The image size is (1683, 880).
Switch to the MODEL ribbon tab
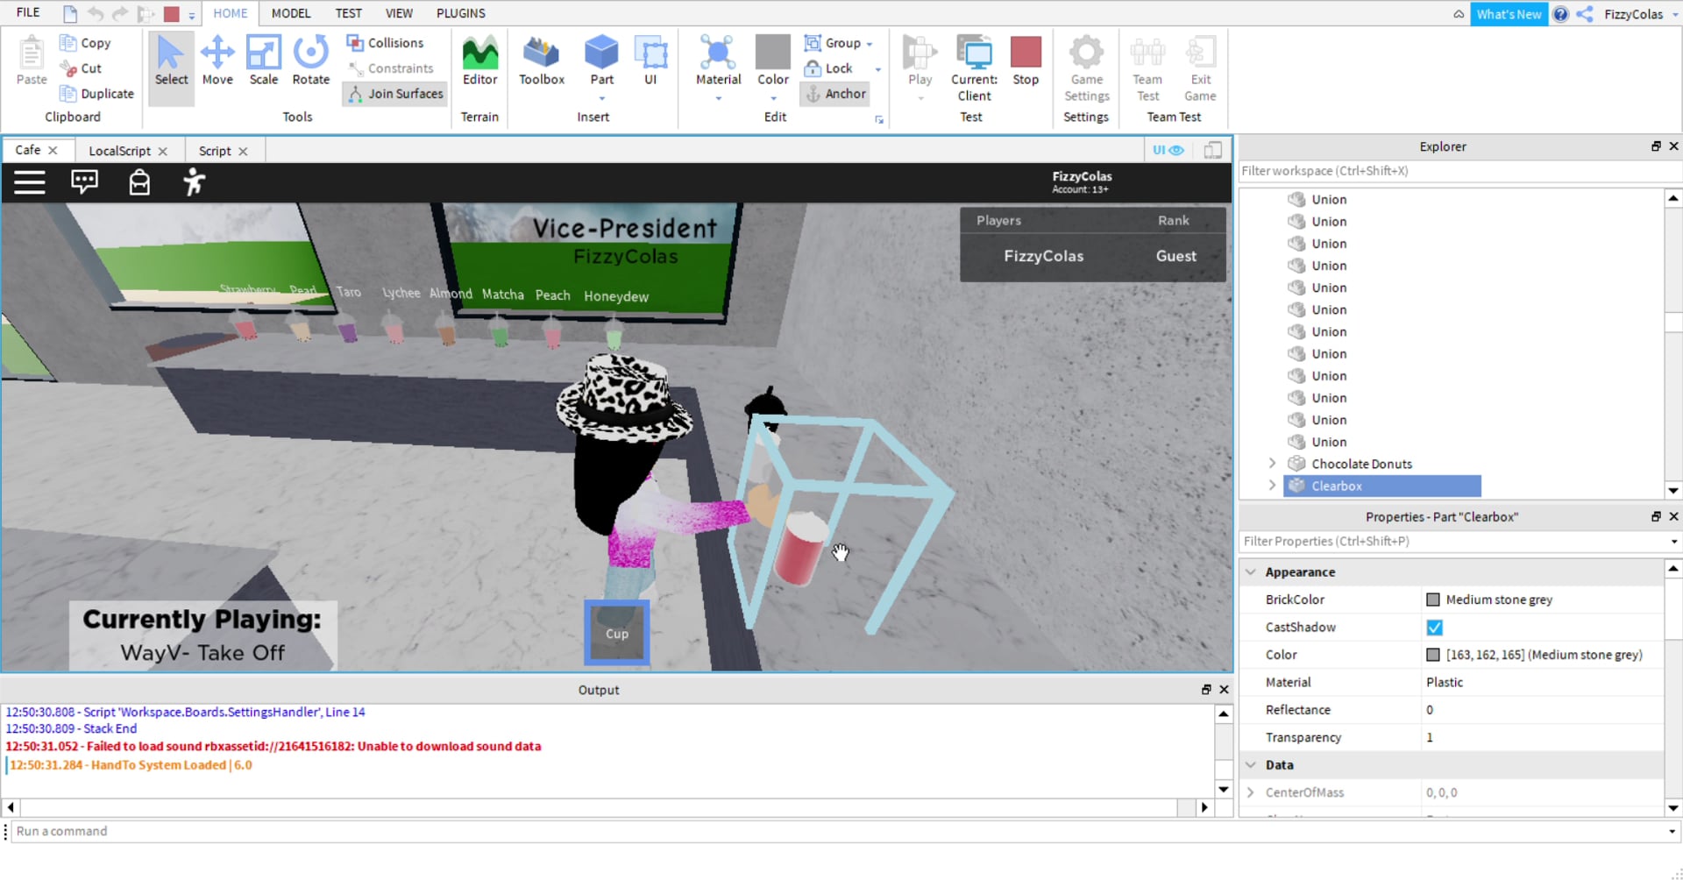290,13
